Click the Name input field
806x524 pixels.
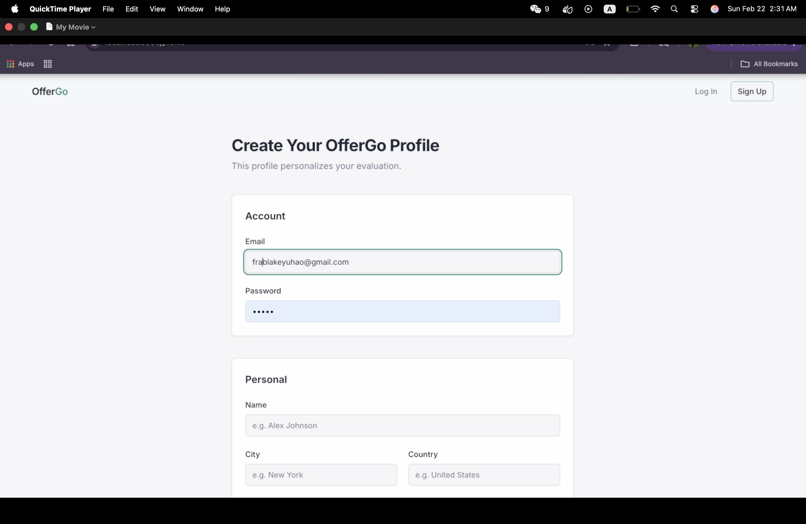coord(402,426)
